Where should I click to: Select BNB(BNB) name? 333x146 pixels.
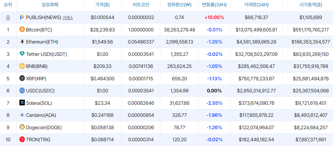[37, 66]
